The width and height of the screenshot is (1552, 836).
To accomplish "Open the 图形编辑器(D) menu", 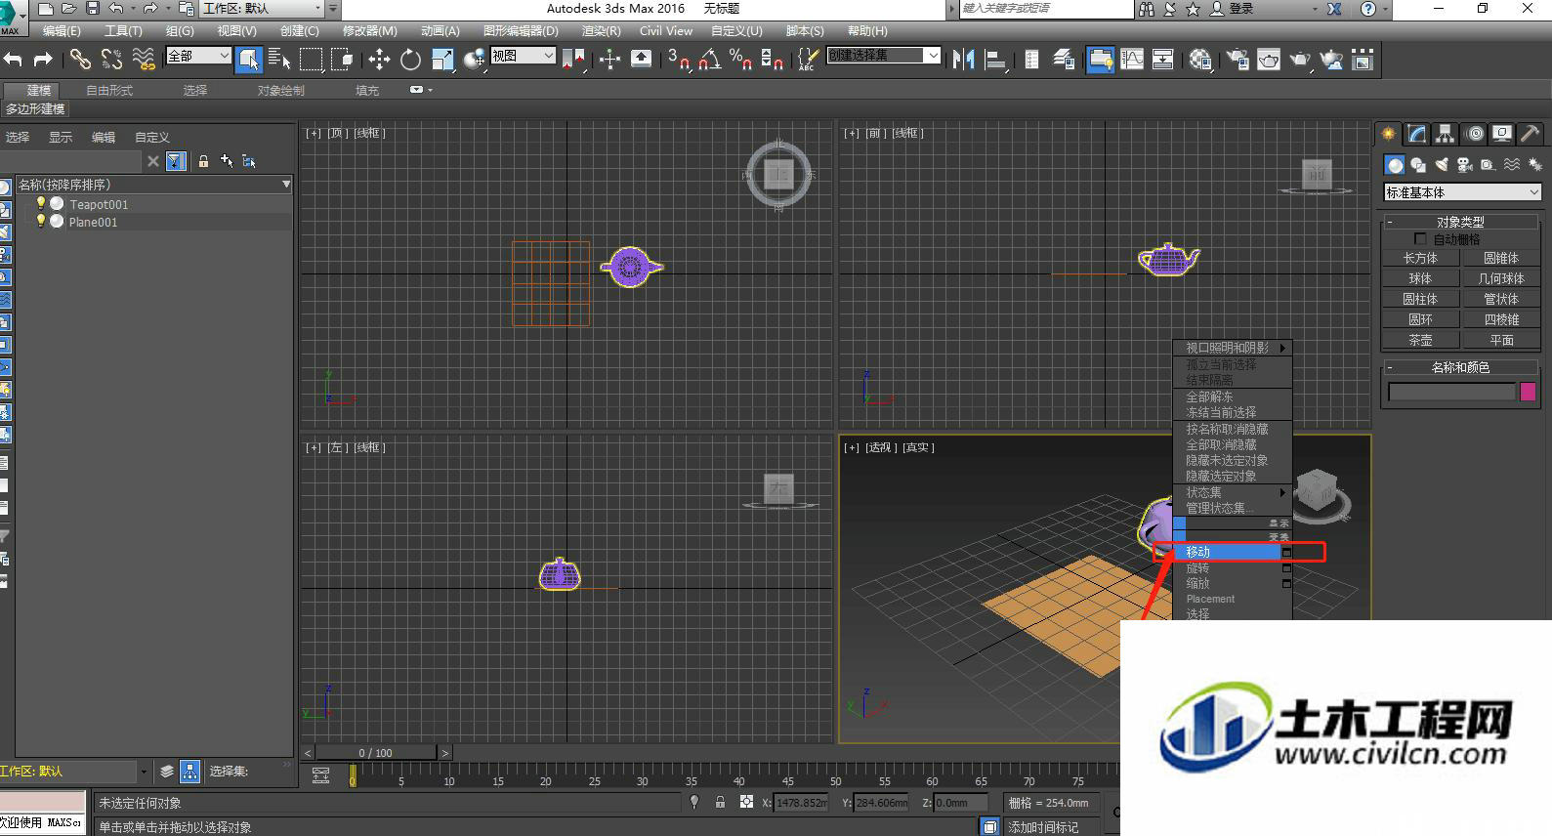I will click(521, 30).
